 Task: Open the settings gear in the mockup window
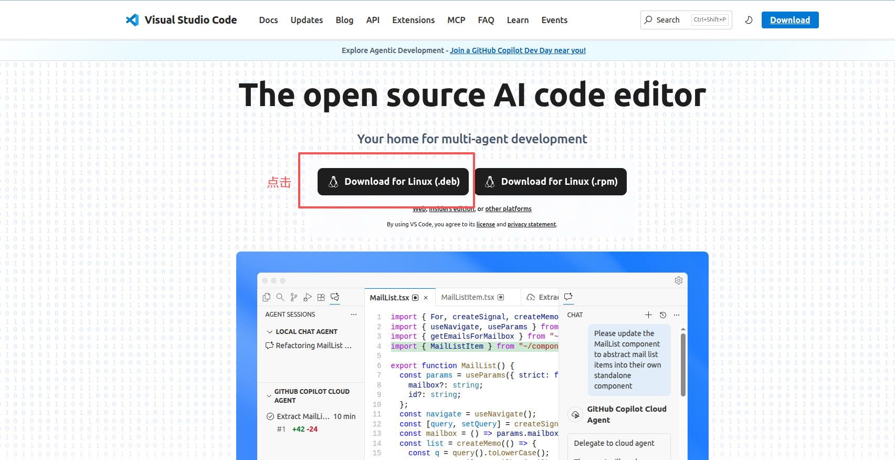click(x=679, y=280)
